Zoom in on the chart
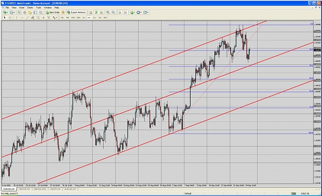 [108, 12]
